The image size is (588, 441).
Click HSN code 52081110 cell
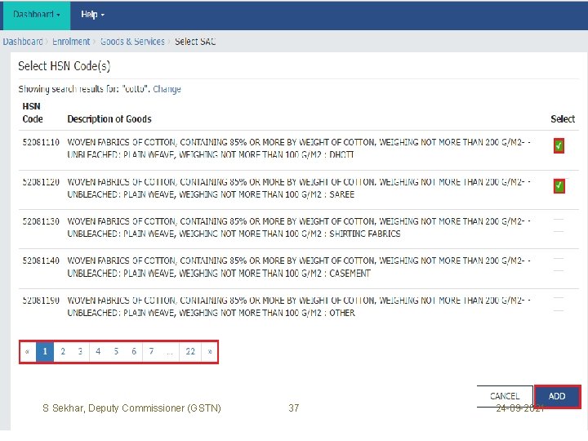[41, 142]
